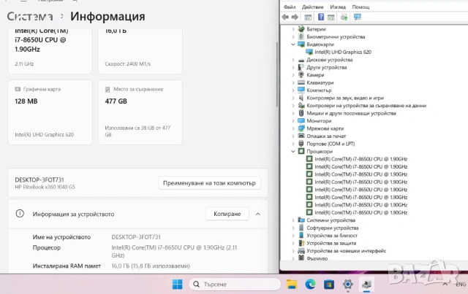Click the scan for hardware changes monitor icon
This screenshot has height=294, width=468.
[358, 17]
